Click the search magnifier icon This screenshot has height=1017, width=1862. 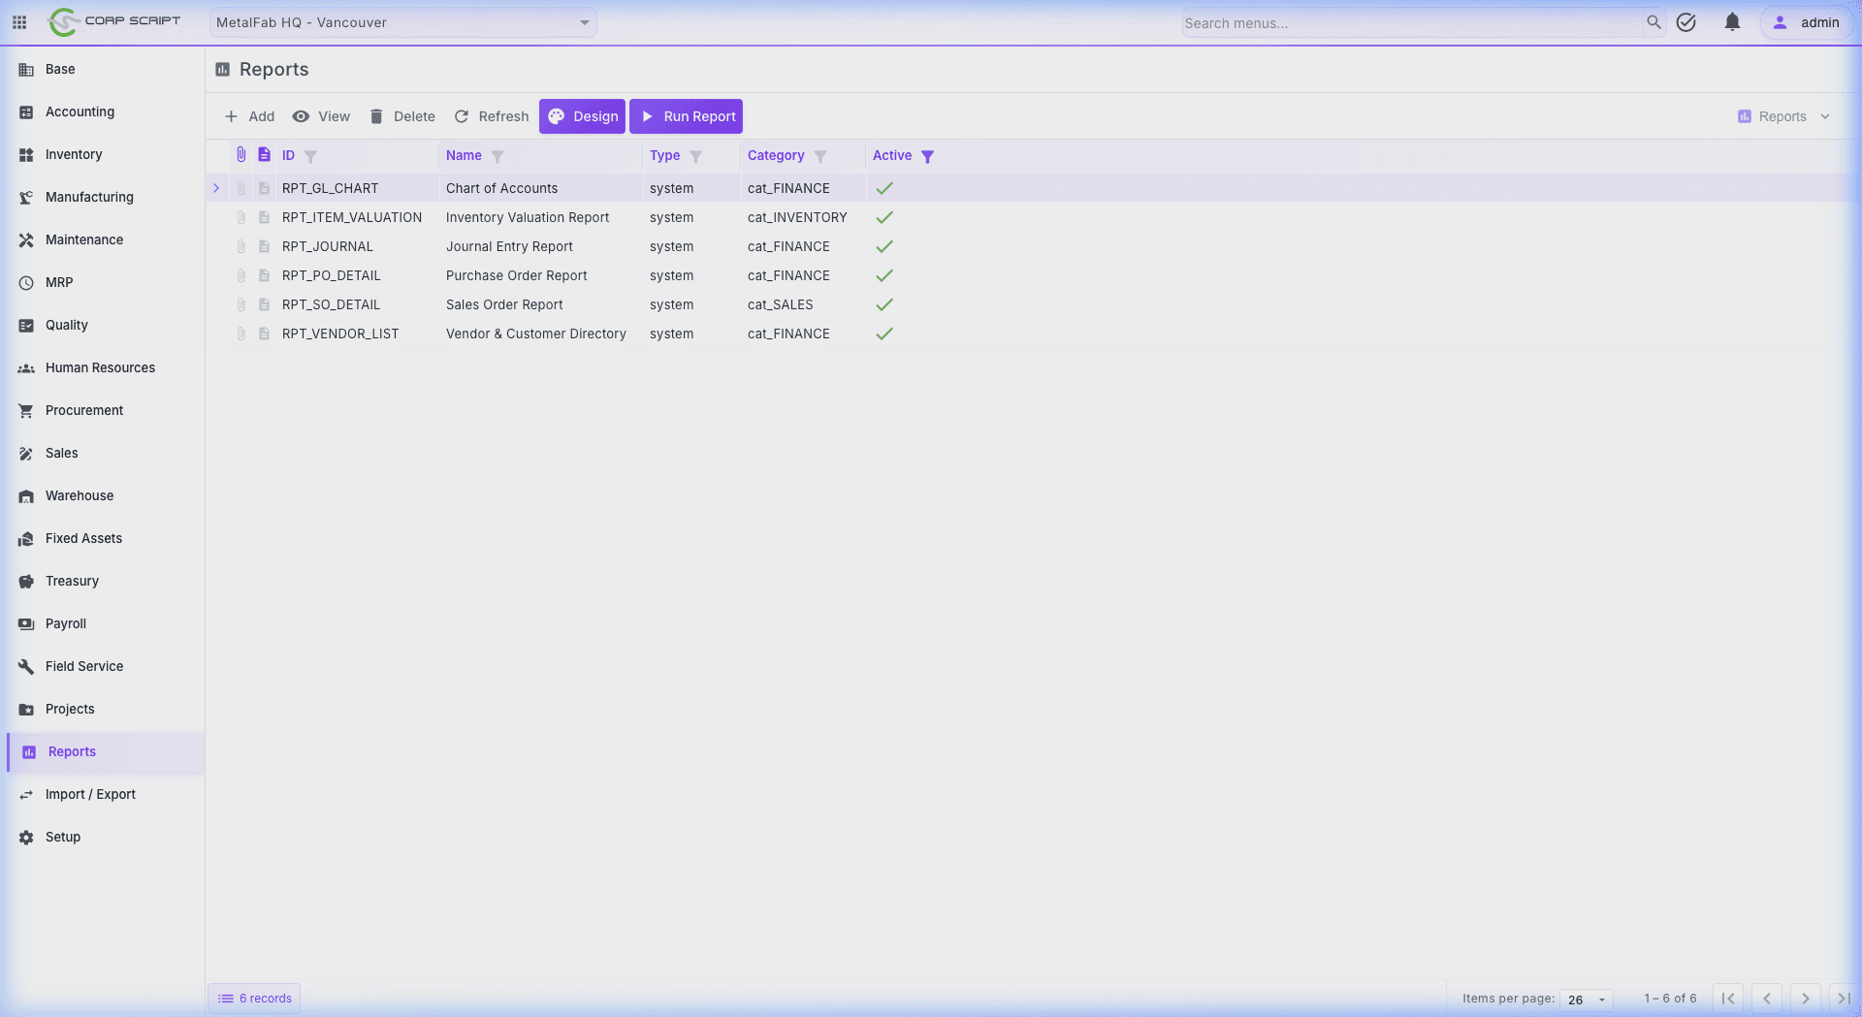1654,22
